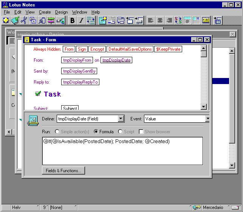This screenshot has width=243, height=212.
Task: Click the Design window scroll down arrow
Action: (x=232, y=165)
